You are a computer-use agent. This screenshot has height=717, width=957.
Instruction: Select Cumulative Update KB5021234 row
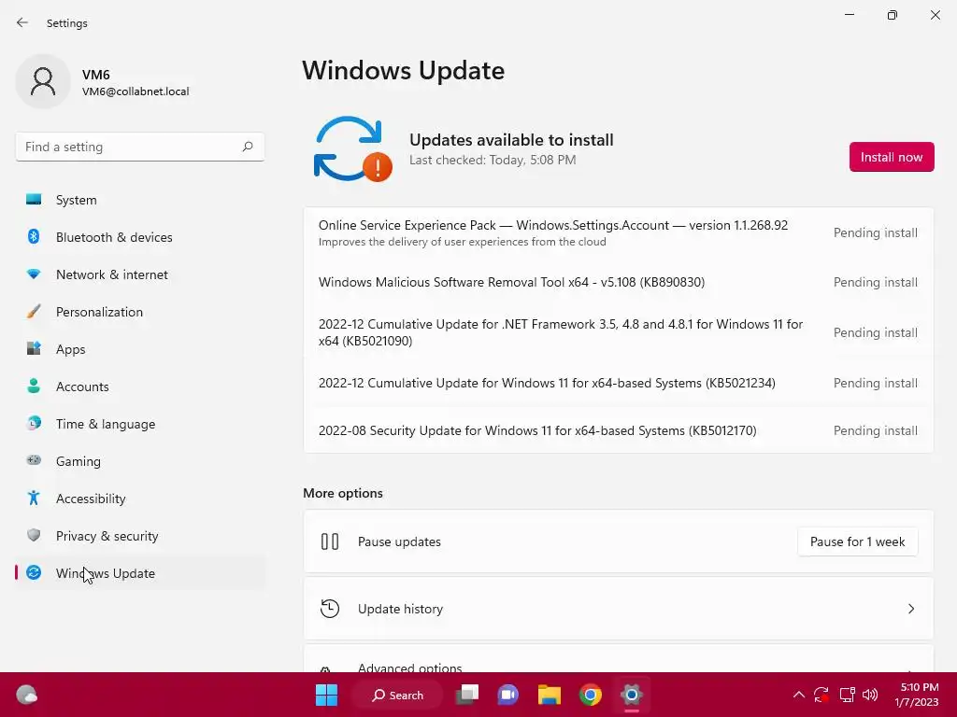[x=619, y=383]
